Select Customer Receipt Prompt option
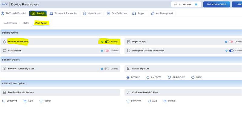Image resolution: width=242 pixels, height=118 pixels. (x=165, y=101)
